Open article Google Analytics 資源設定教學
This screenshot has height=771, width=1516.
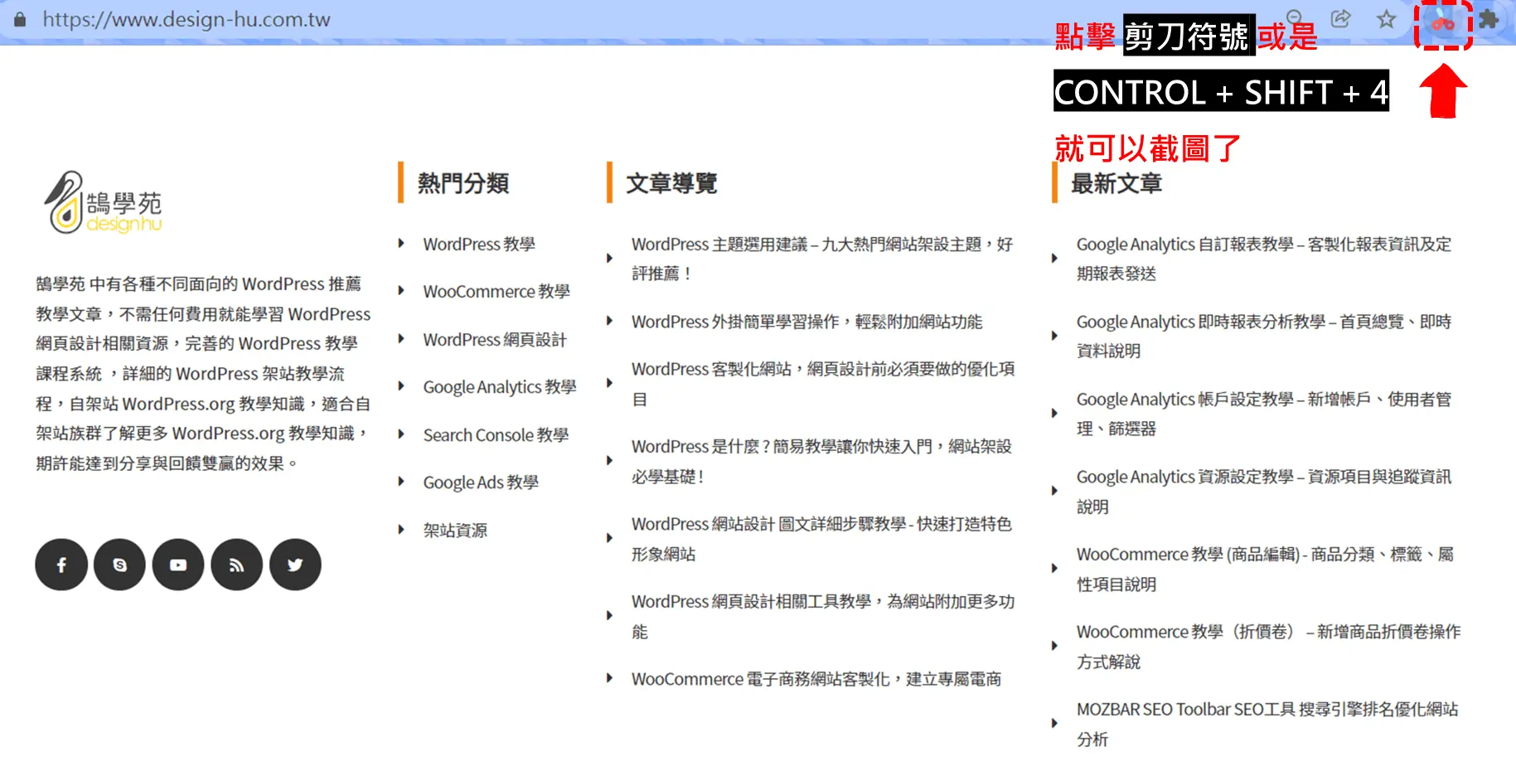1264,491
